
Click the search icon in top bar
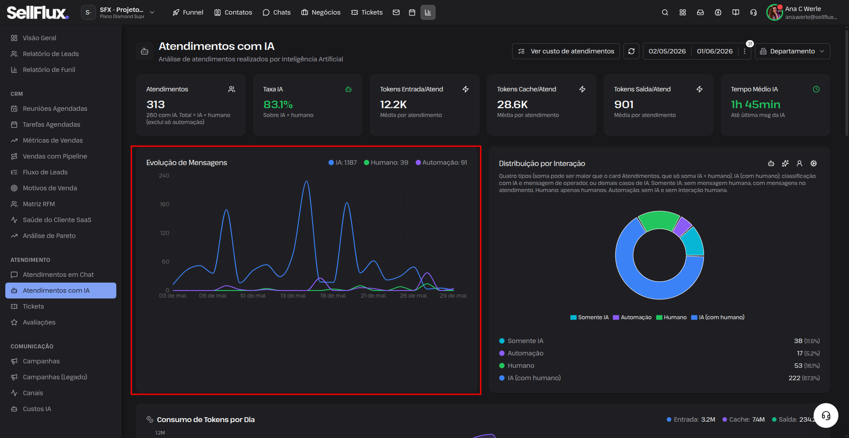pos(665,12)
